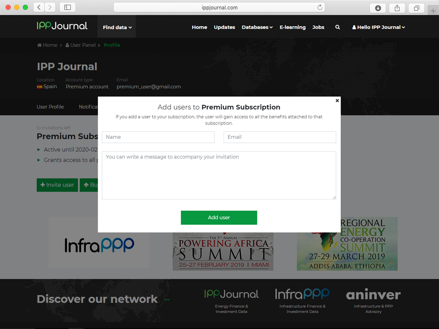439x329 pixels.
Task: Click the Safari share icon
Action: click(397, 8)
